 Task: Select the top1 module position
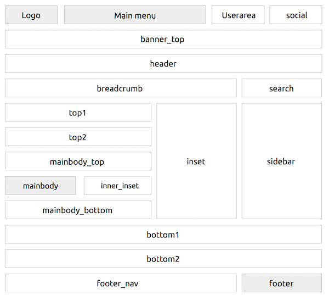point(78,113)
